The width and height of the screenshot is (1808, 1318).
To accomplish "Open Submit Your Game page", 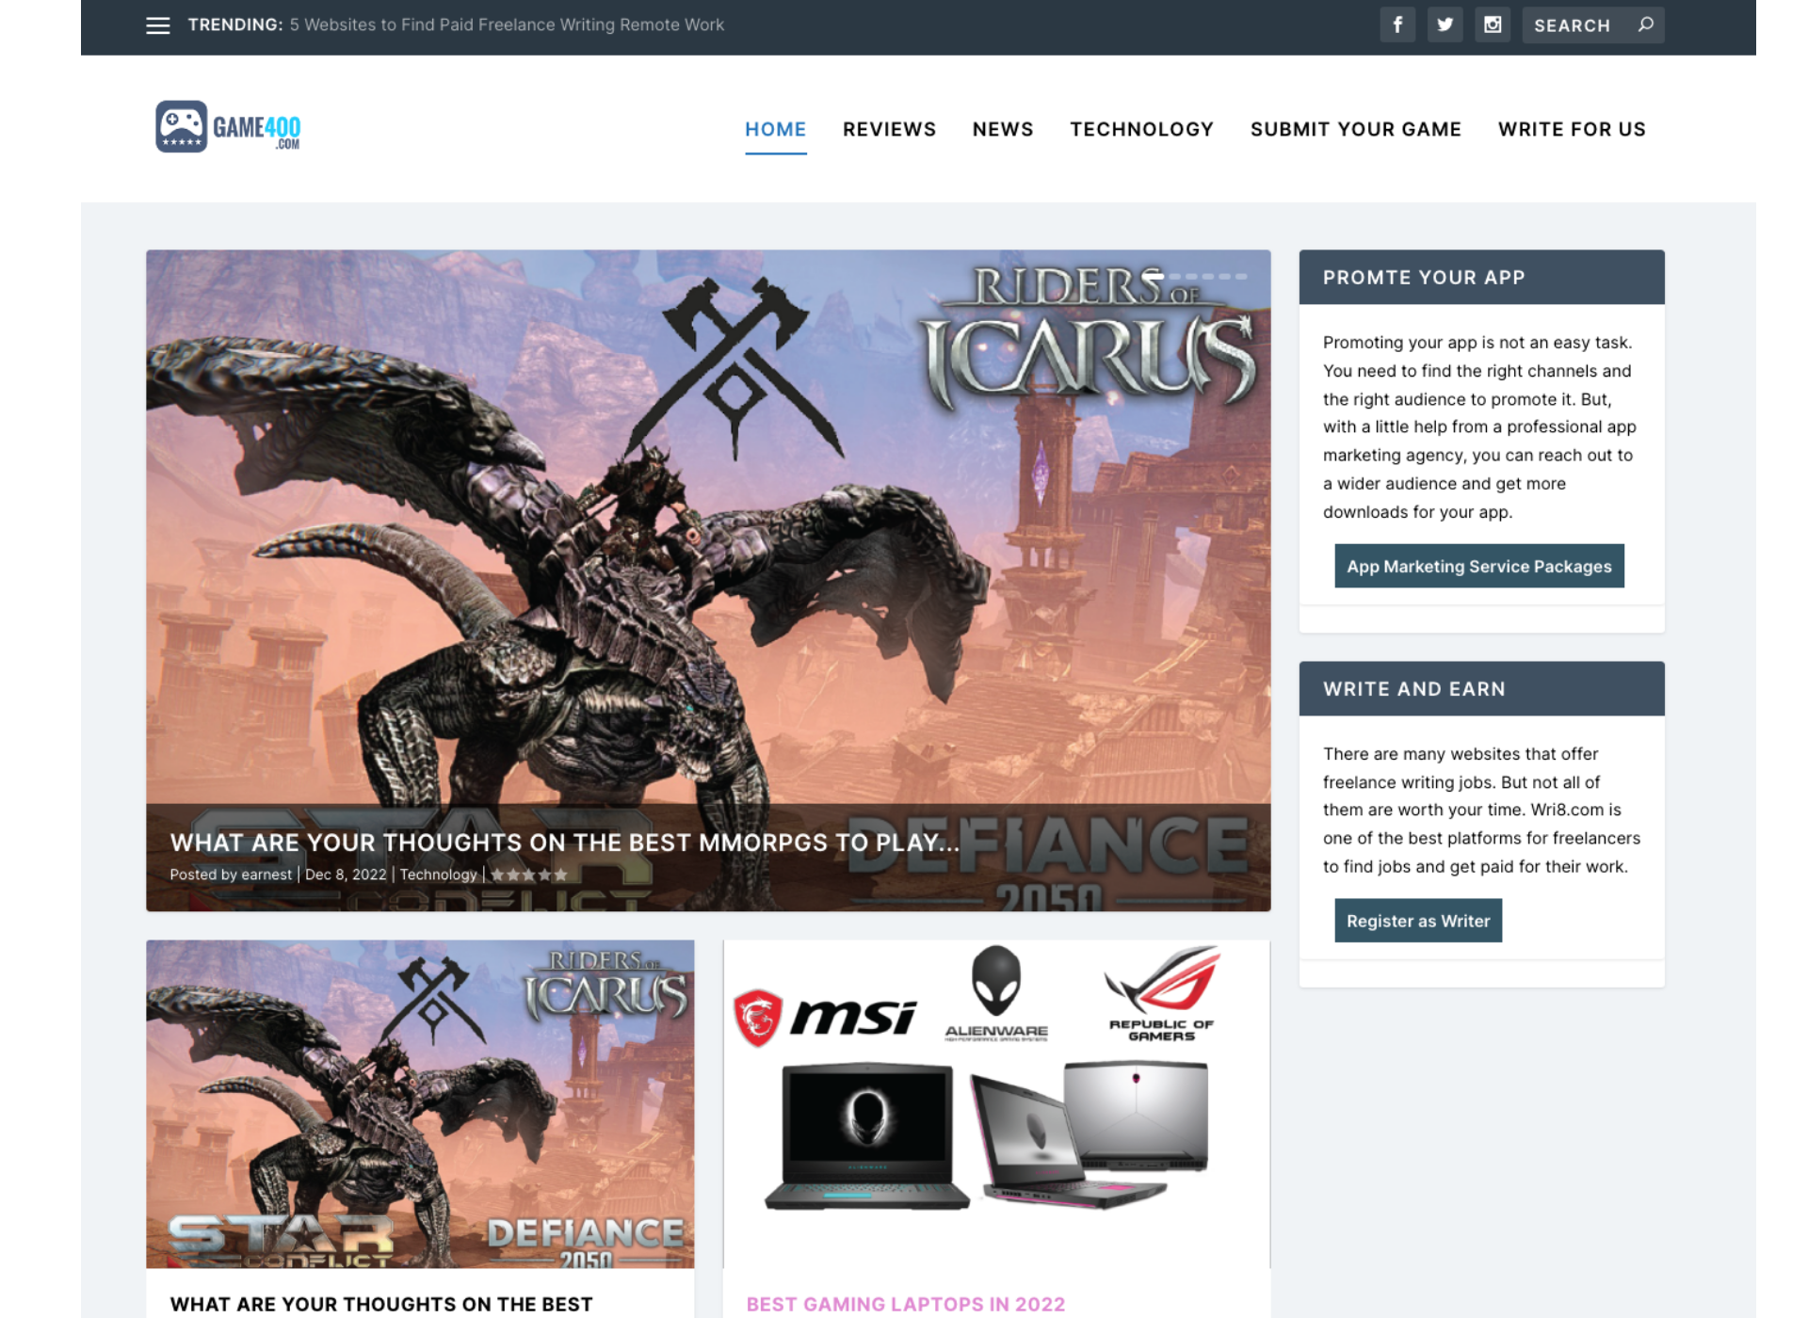I will click(x=1355, y=129).
